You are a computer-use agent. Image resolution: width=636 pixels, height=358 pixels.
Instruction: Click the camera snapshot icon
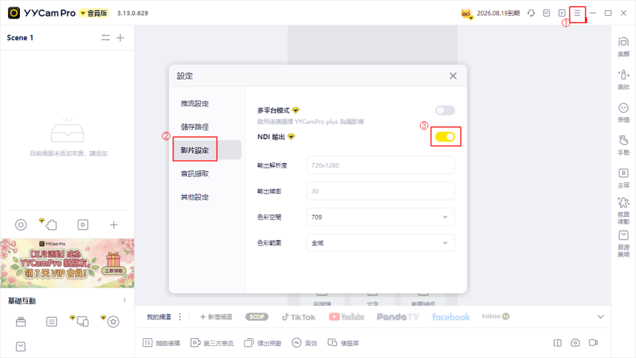click(x=576, y=343)
